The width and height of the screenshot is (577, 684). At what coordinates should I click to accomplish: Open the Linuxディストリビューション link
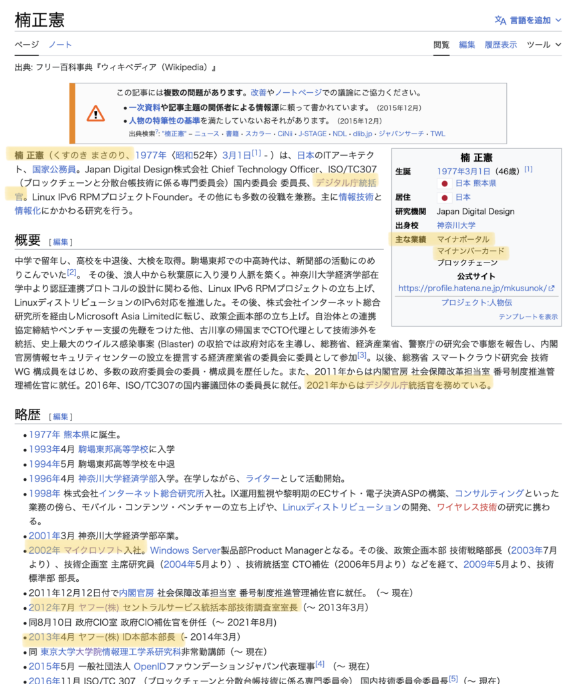(341, 507)
